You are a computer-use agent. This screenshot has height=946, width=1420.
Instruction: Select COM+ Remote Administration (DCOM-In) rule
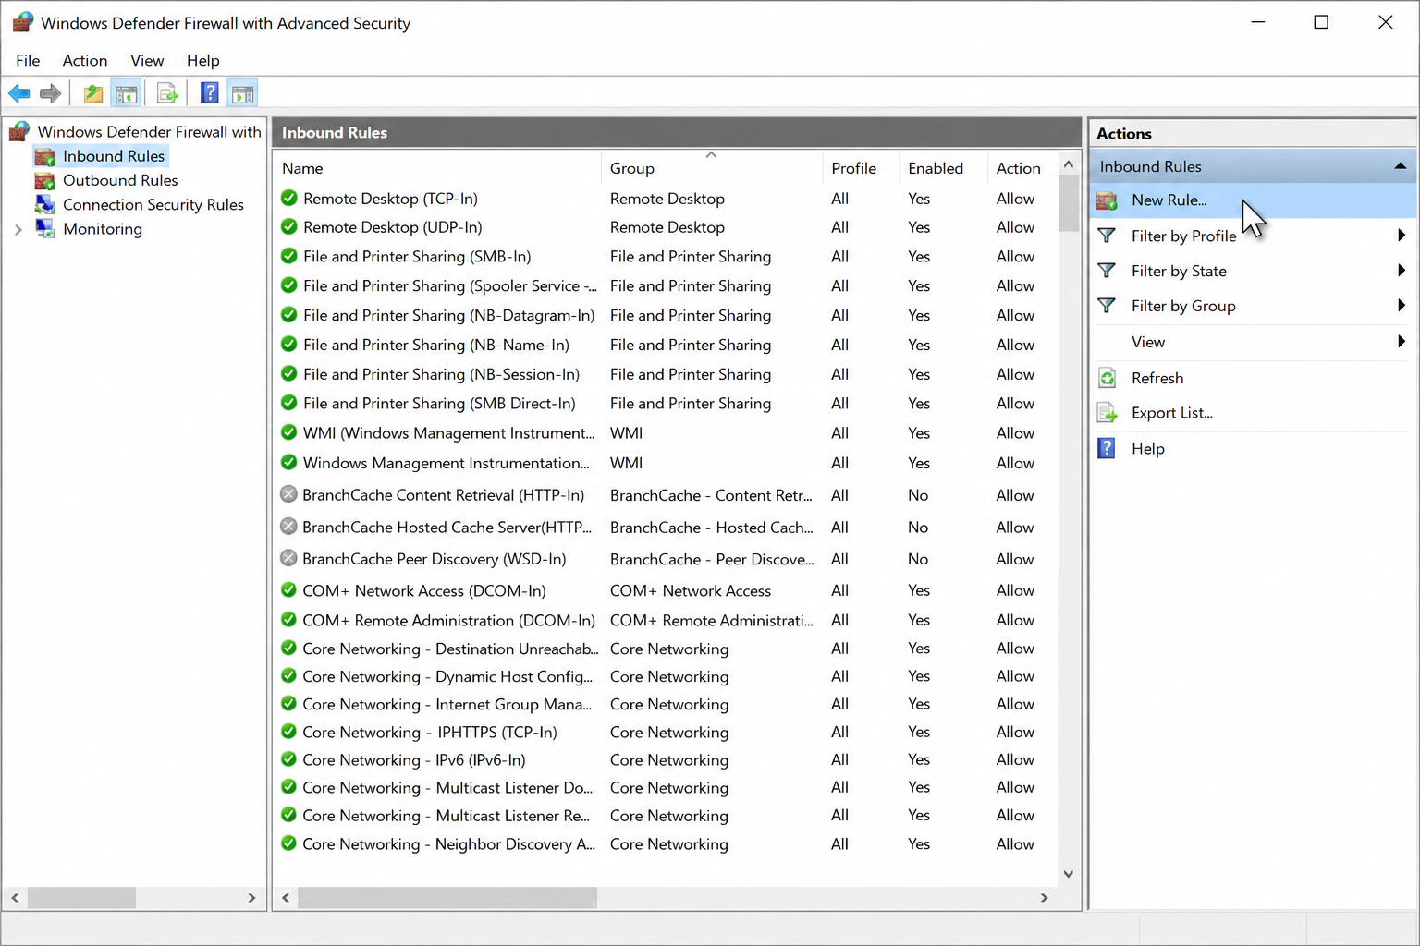pyautogui.click(x=666, y=620)
